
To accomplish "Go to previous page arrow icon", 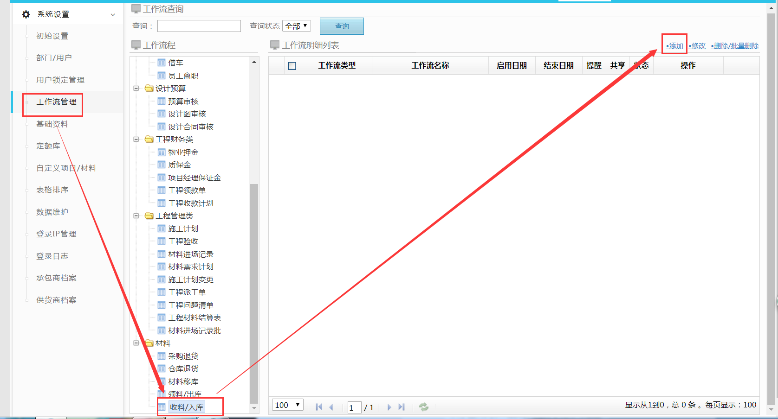I will [x=331, y=407].
